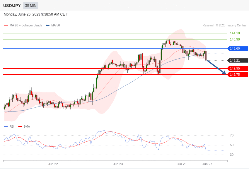Click the RSI 30 level label
This screenshot has height=169, width=249.
click(x=232, y=155)
